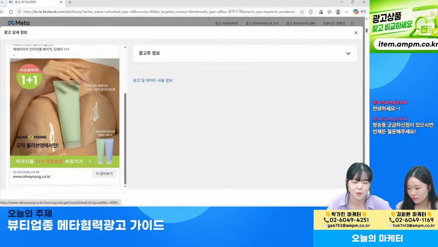Viewport: 438px width, 247px height.
Task: Open 광고 라이브러리 API menu item
Action: 300,23
